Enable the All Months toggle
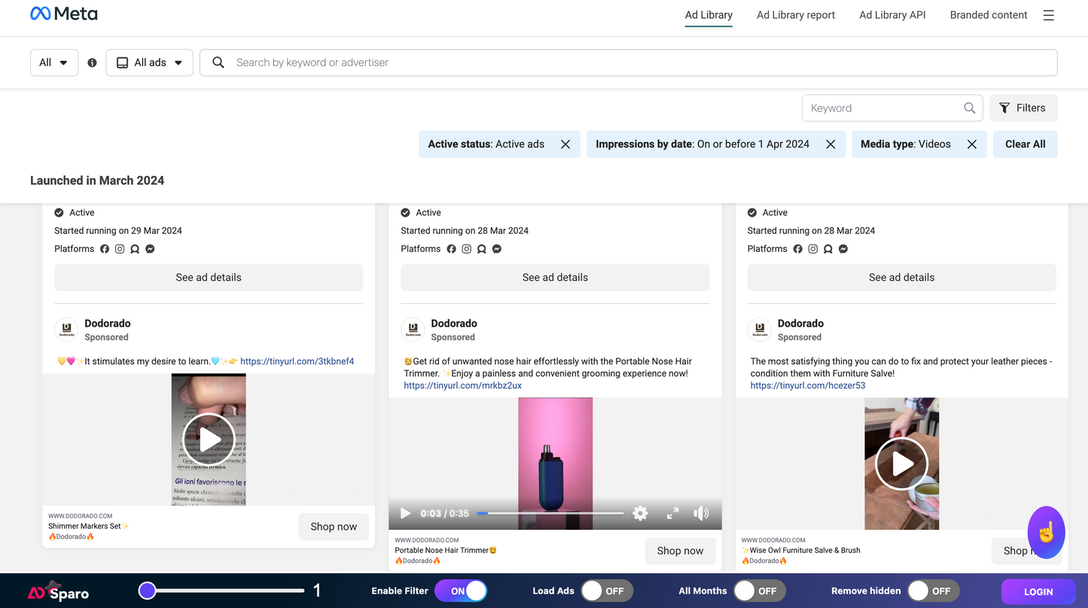The width and height of the screenshot is (1088, 608). click(x=759, y=591)
